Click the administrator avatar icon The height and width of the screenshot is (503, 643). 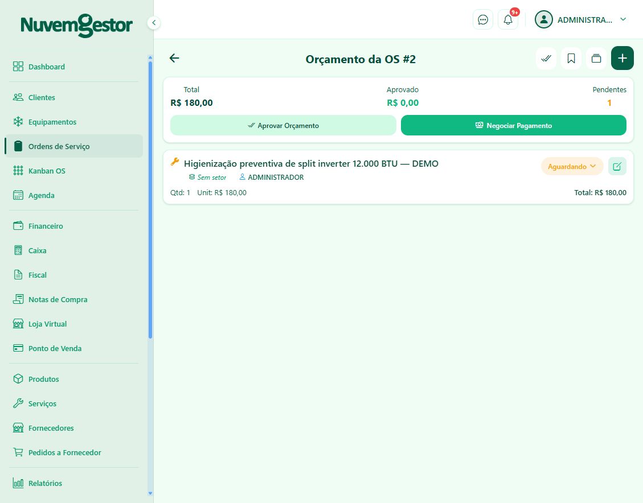point(544,20)
